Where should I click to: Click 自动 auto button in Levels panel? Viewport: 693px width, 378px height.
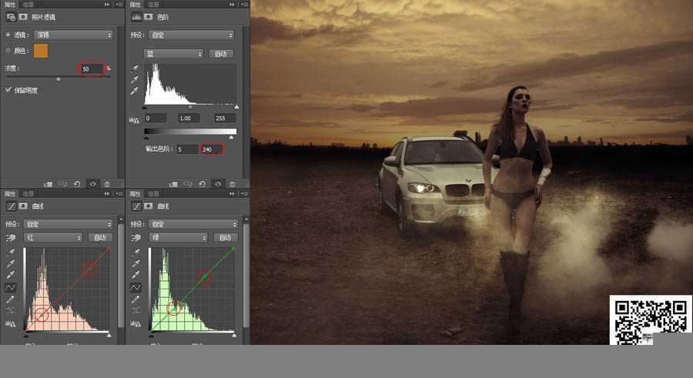coord(221,53)
